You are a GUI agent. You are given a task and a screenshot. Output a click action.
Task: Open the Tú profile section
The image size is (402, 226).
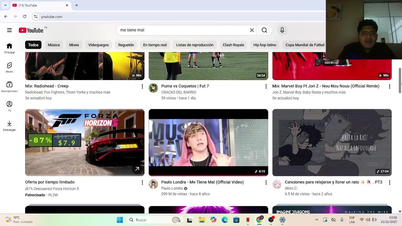(9, 106)
